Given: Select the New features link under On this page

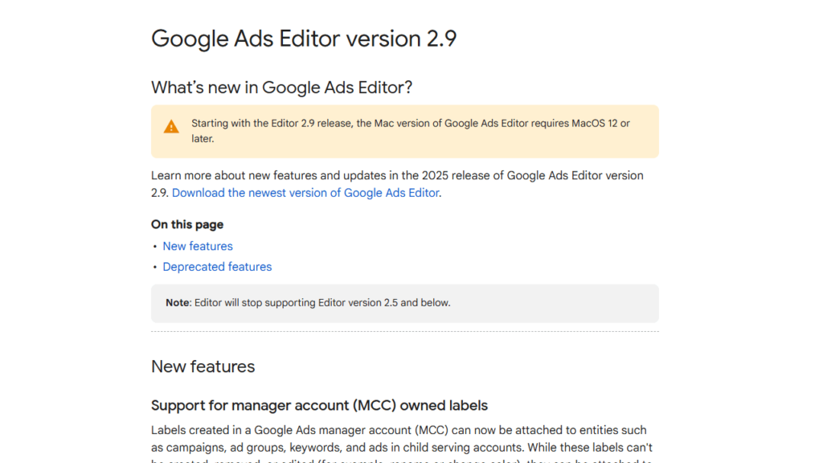Looking at the screenshot, I should (197, 246).
